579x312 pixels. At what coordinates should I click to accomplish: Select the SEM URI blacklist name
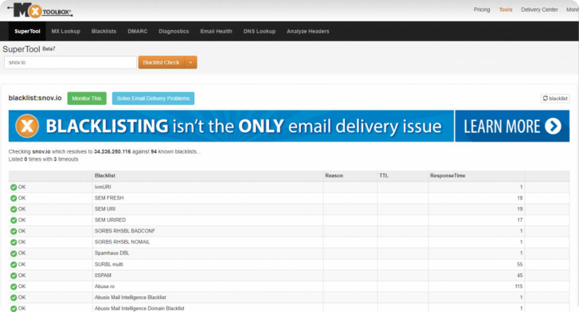105,209
